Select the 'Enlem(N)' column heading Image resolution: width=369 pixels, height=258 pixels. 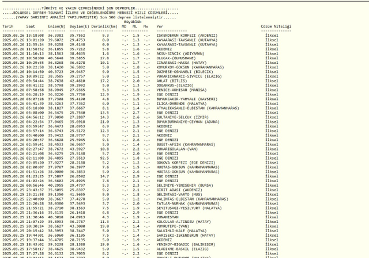pos(57,26)
